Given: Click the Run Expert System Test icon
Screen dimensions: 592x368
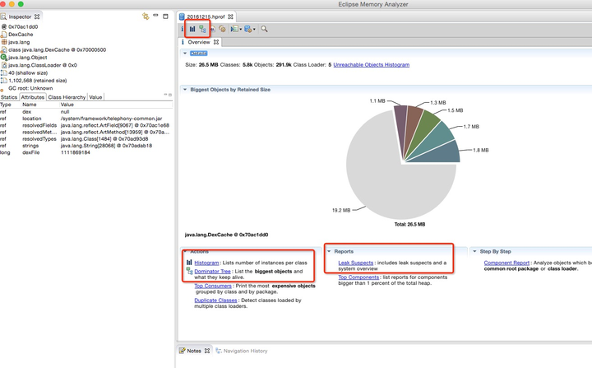Looking at the screenshot, I should (x=234, y=29).
